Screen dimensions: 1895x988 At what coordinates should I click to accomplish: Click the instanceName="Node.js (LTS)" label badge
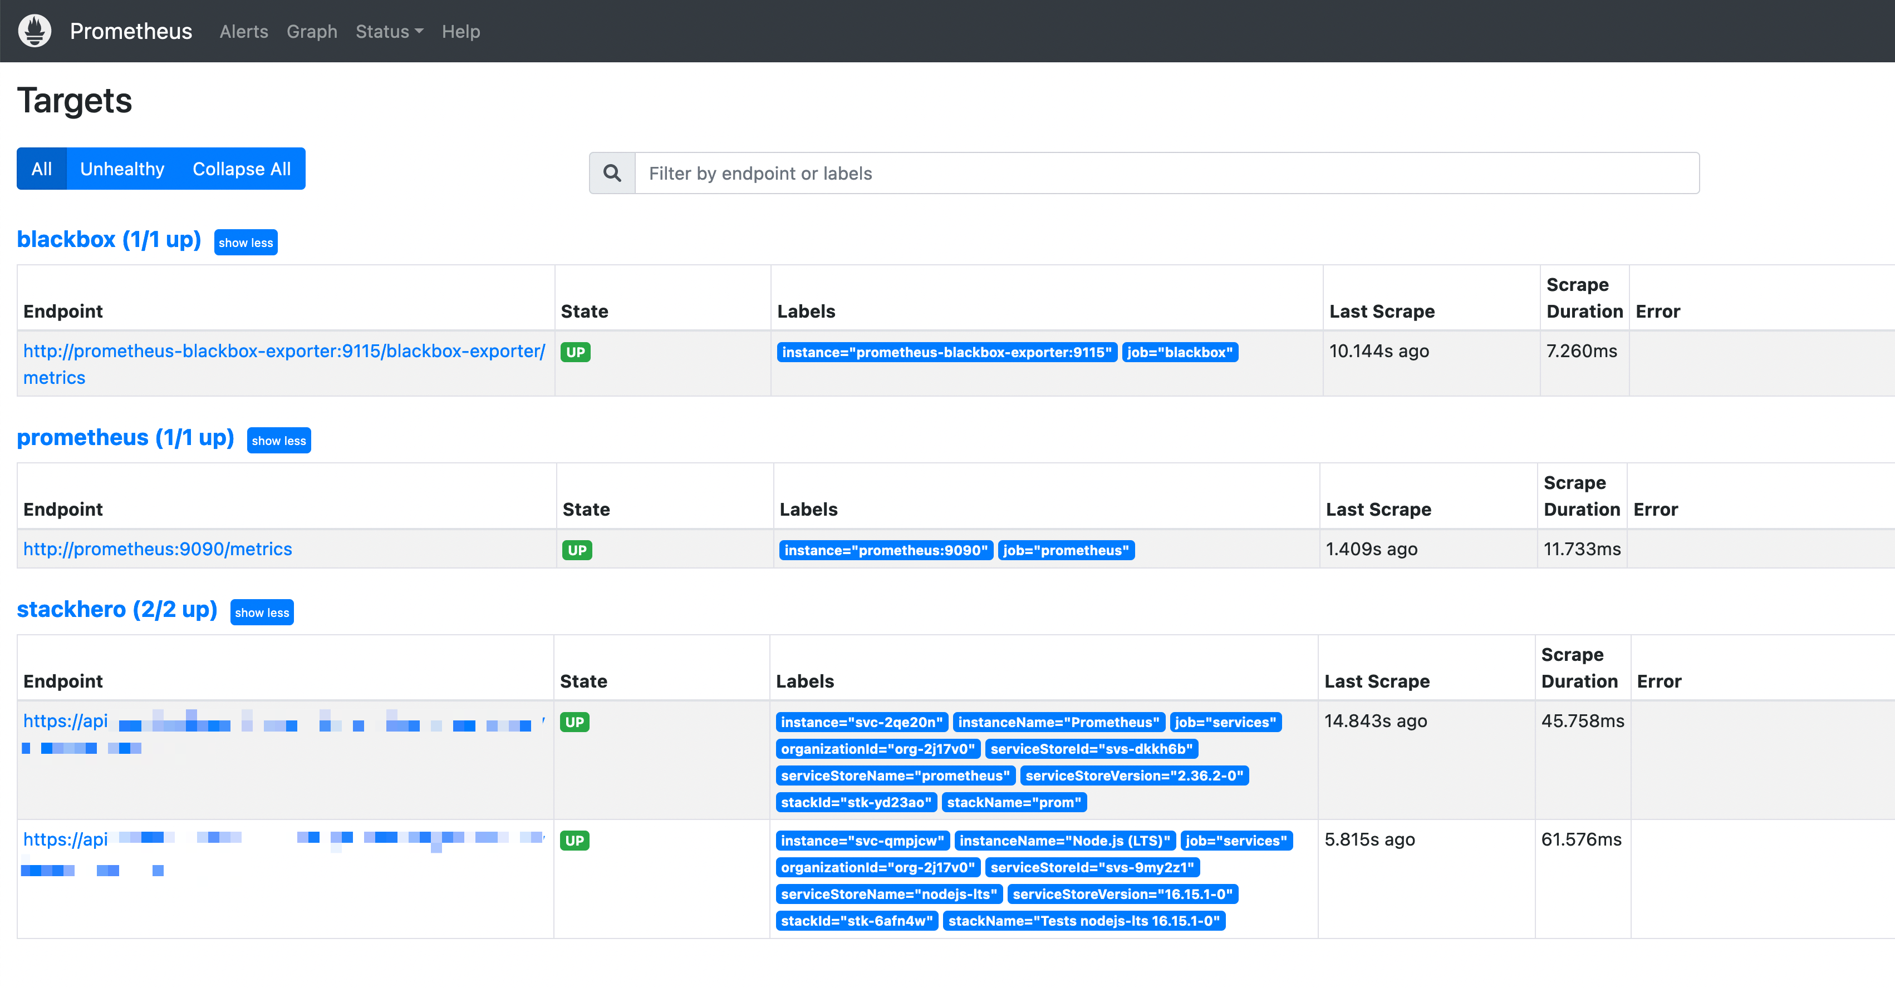coord(1064,840)
